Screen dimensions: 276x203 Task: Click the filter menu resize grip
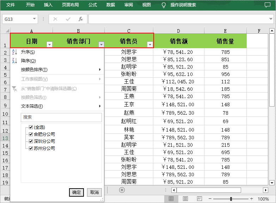click(102, 199)
